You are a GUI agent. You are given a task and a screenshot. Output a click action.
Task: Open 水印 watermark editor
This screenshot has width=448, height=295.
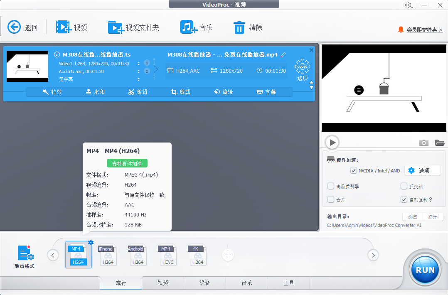pos(95,92)
